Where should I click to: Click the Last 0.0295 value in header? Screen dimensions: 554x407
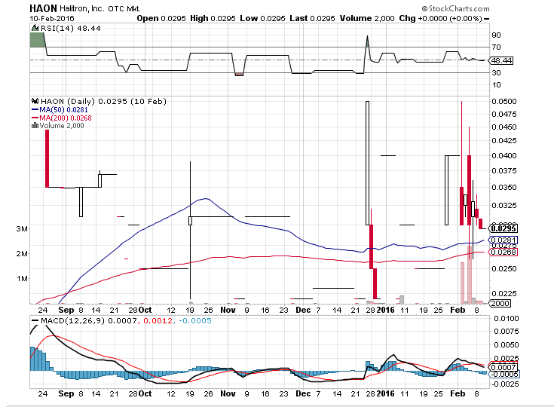pos(312,18)
